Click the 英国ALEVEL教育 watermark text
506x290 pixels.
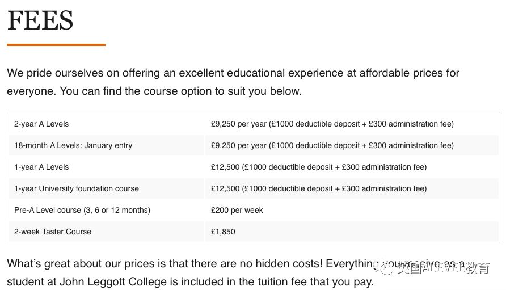coord(444,268)
